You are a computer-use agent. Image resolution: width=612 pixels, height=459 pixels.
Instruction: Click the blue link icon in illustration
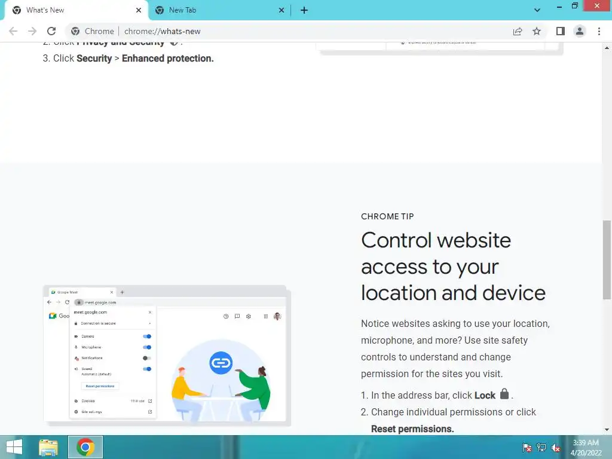coord(221,363)
